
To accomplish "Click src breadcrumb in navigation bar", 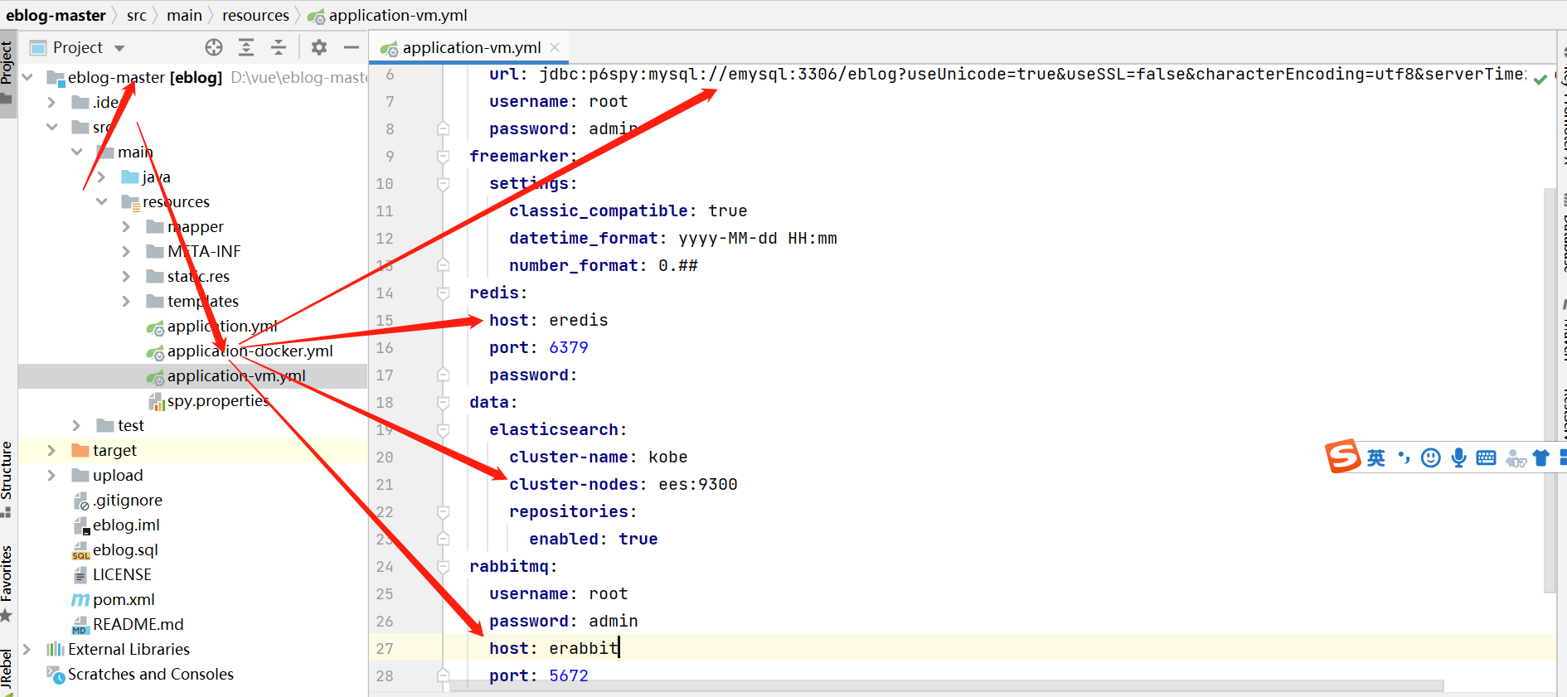I will [137, 15].
